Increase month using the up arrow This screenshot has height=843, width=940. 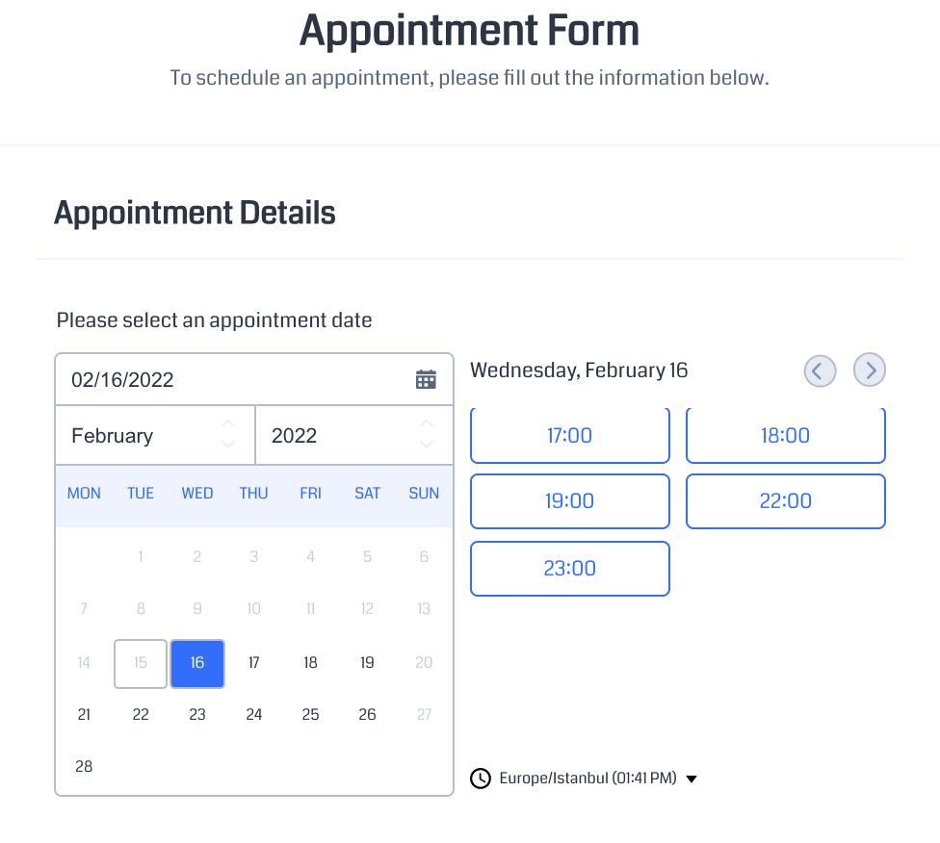[x=228, y=424]
